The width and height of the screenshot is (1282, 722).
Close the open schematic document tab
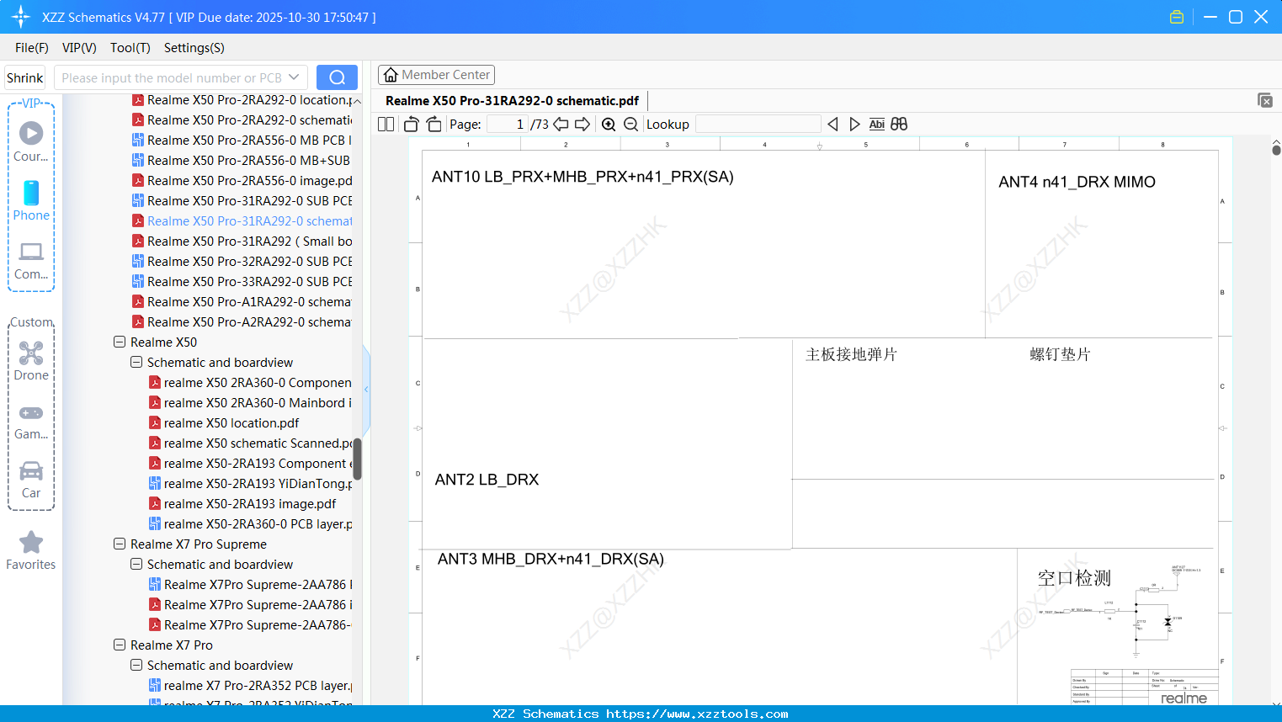pos(1264,100)
